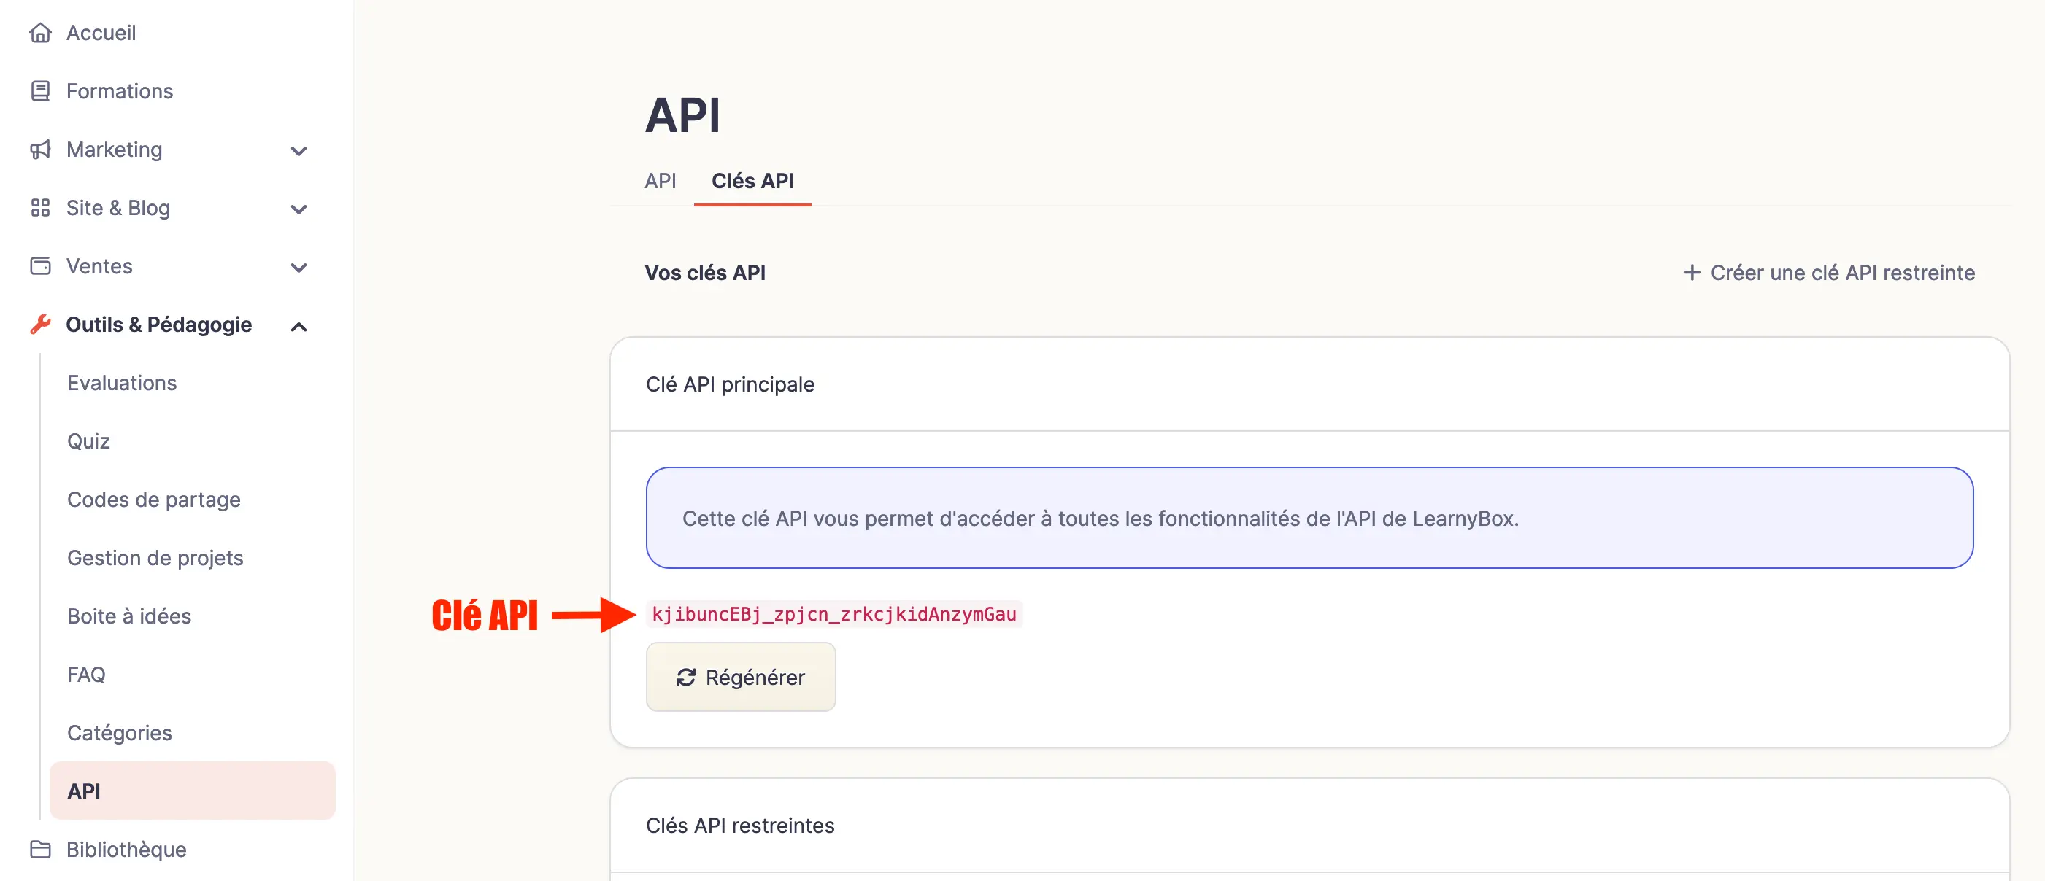Click the Ventes wallet icon

(40, 265)
